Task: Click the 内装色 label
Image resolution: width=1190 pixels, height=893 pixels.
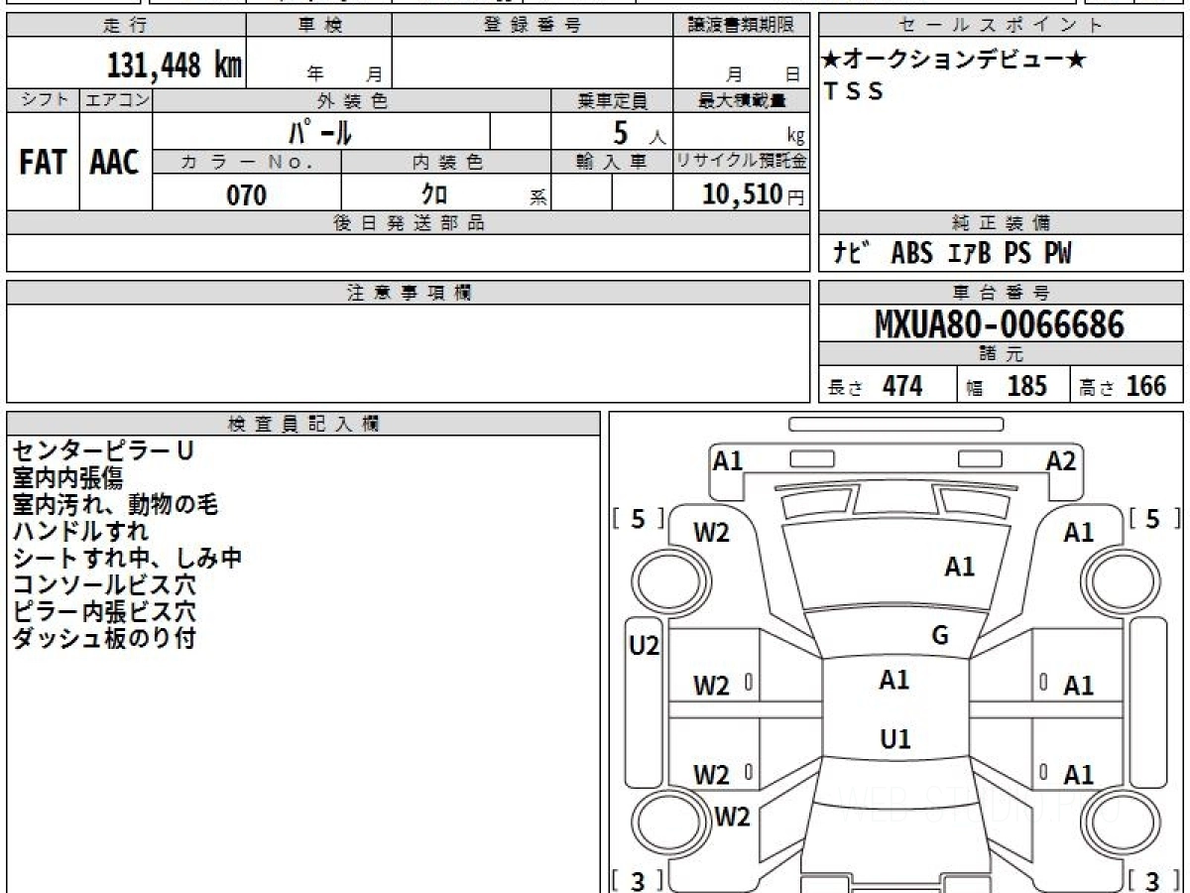Action: point(446,163)
